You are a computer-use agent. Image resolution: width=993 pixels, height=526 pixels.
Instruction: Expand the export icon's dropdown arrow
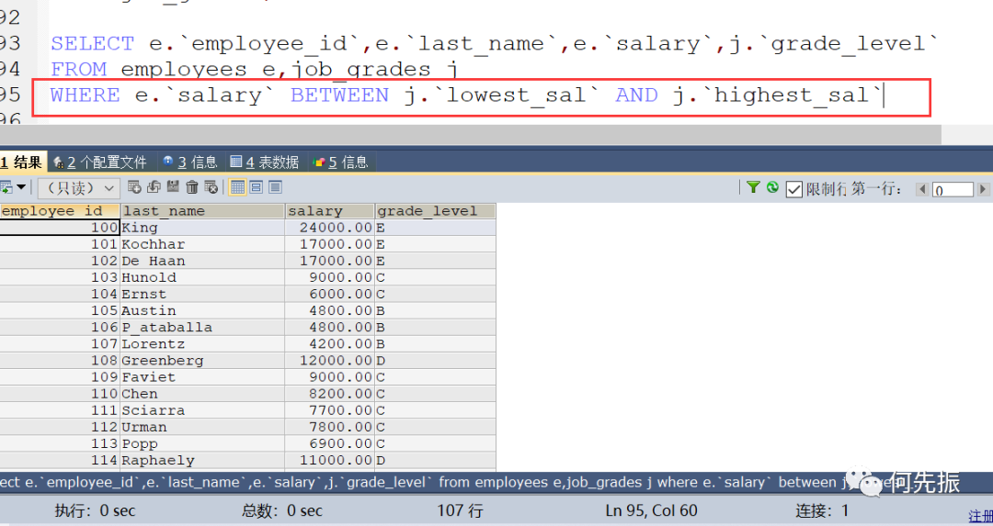21,187
